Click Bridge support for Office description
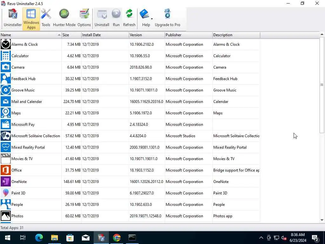Image resolution: width=325 pixels, height=244 pixels. point(236,170)
